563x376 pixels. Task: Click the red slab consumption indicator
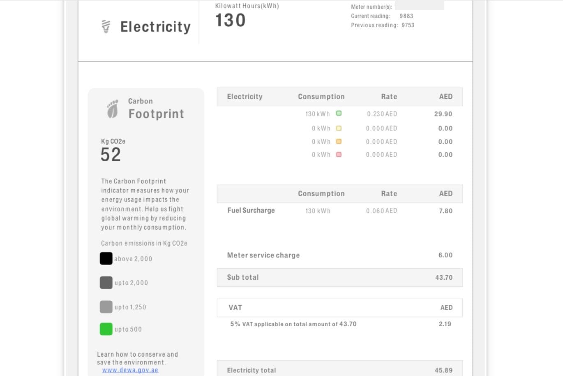click(x=339, y=155)
